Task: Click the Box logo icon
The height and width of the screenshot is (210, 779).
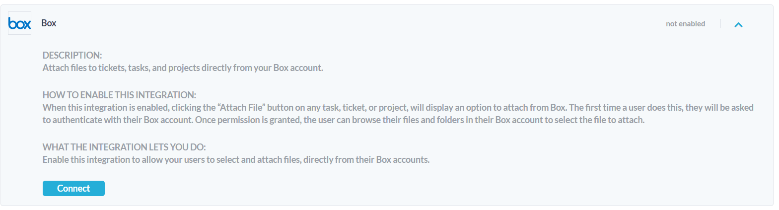Action: pyautogui.click(x=19, y=23)
